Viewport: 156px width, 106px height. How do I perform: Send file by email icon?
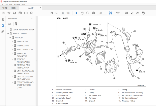tap(26, 13)
